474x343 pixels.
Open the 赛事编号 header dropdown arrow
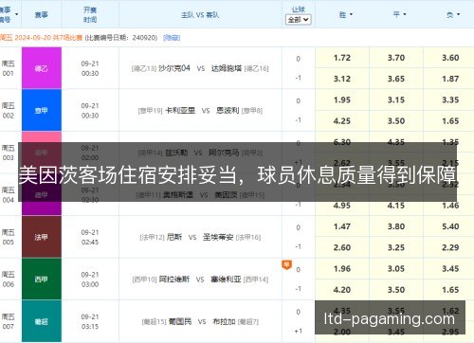[16, 14]
